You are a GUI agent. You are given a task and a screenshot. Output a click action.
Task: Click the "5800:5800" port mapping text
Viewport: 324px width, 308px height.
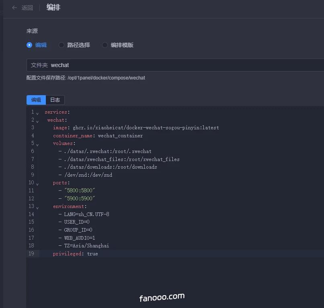[x=80, y=191]
